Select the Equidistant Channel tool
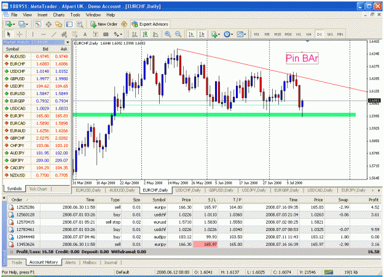 [x=64, y=34]
